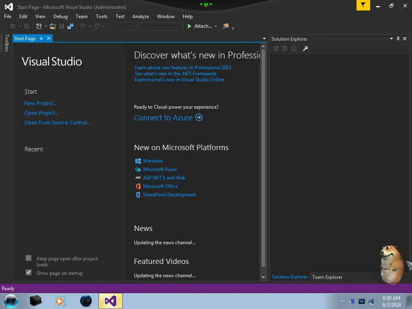The height and width of the screenshot is (309, 412).
Task: Open Visual Studio from Windows taskbar
Action: (x=111, y=301)
